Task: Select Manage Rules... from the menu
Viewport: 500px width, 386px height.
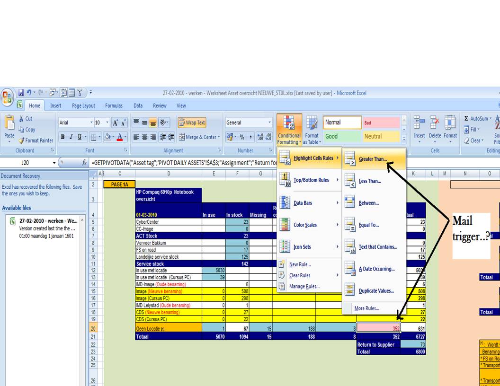Action: (304, 286)
